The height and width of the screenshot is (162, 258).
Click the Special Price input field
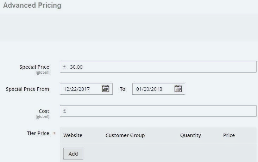click(162, 67)
